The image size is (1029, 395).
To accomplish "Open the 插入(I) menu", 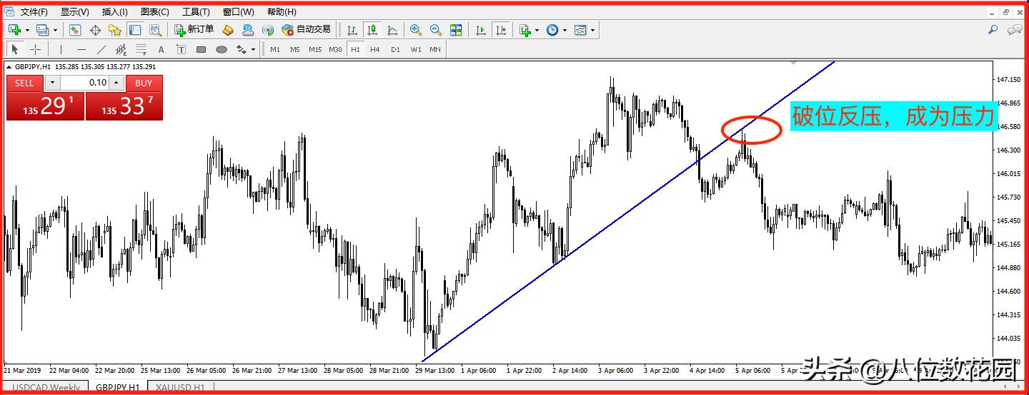I will 114,11.
